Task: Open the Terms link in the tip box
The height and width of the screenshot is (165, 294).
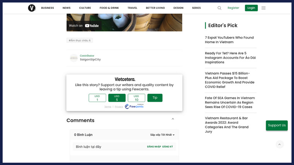Action: [108, 107]
